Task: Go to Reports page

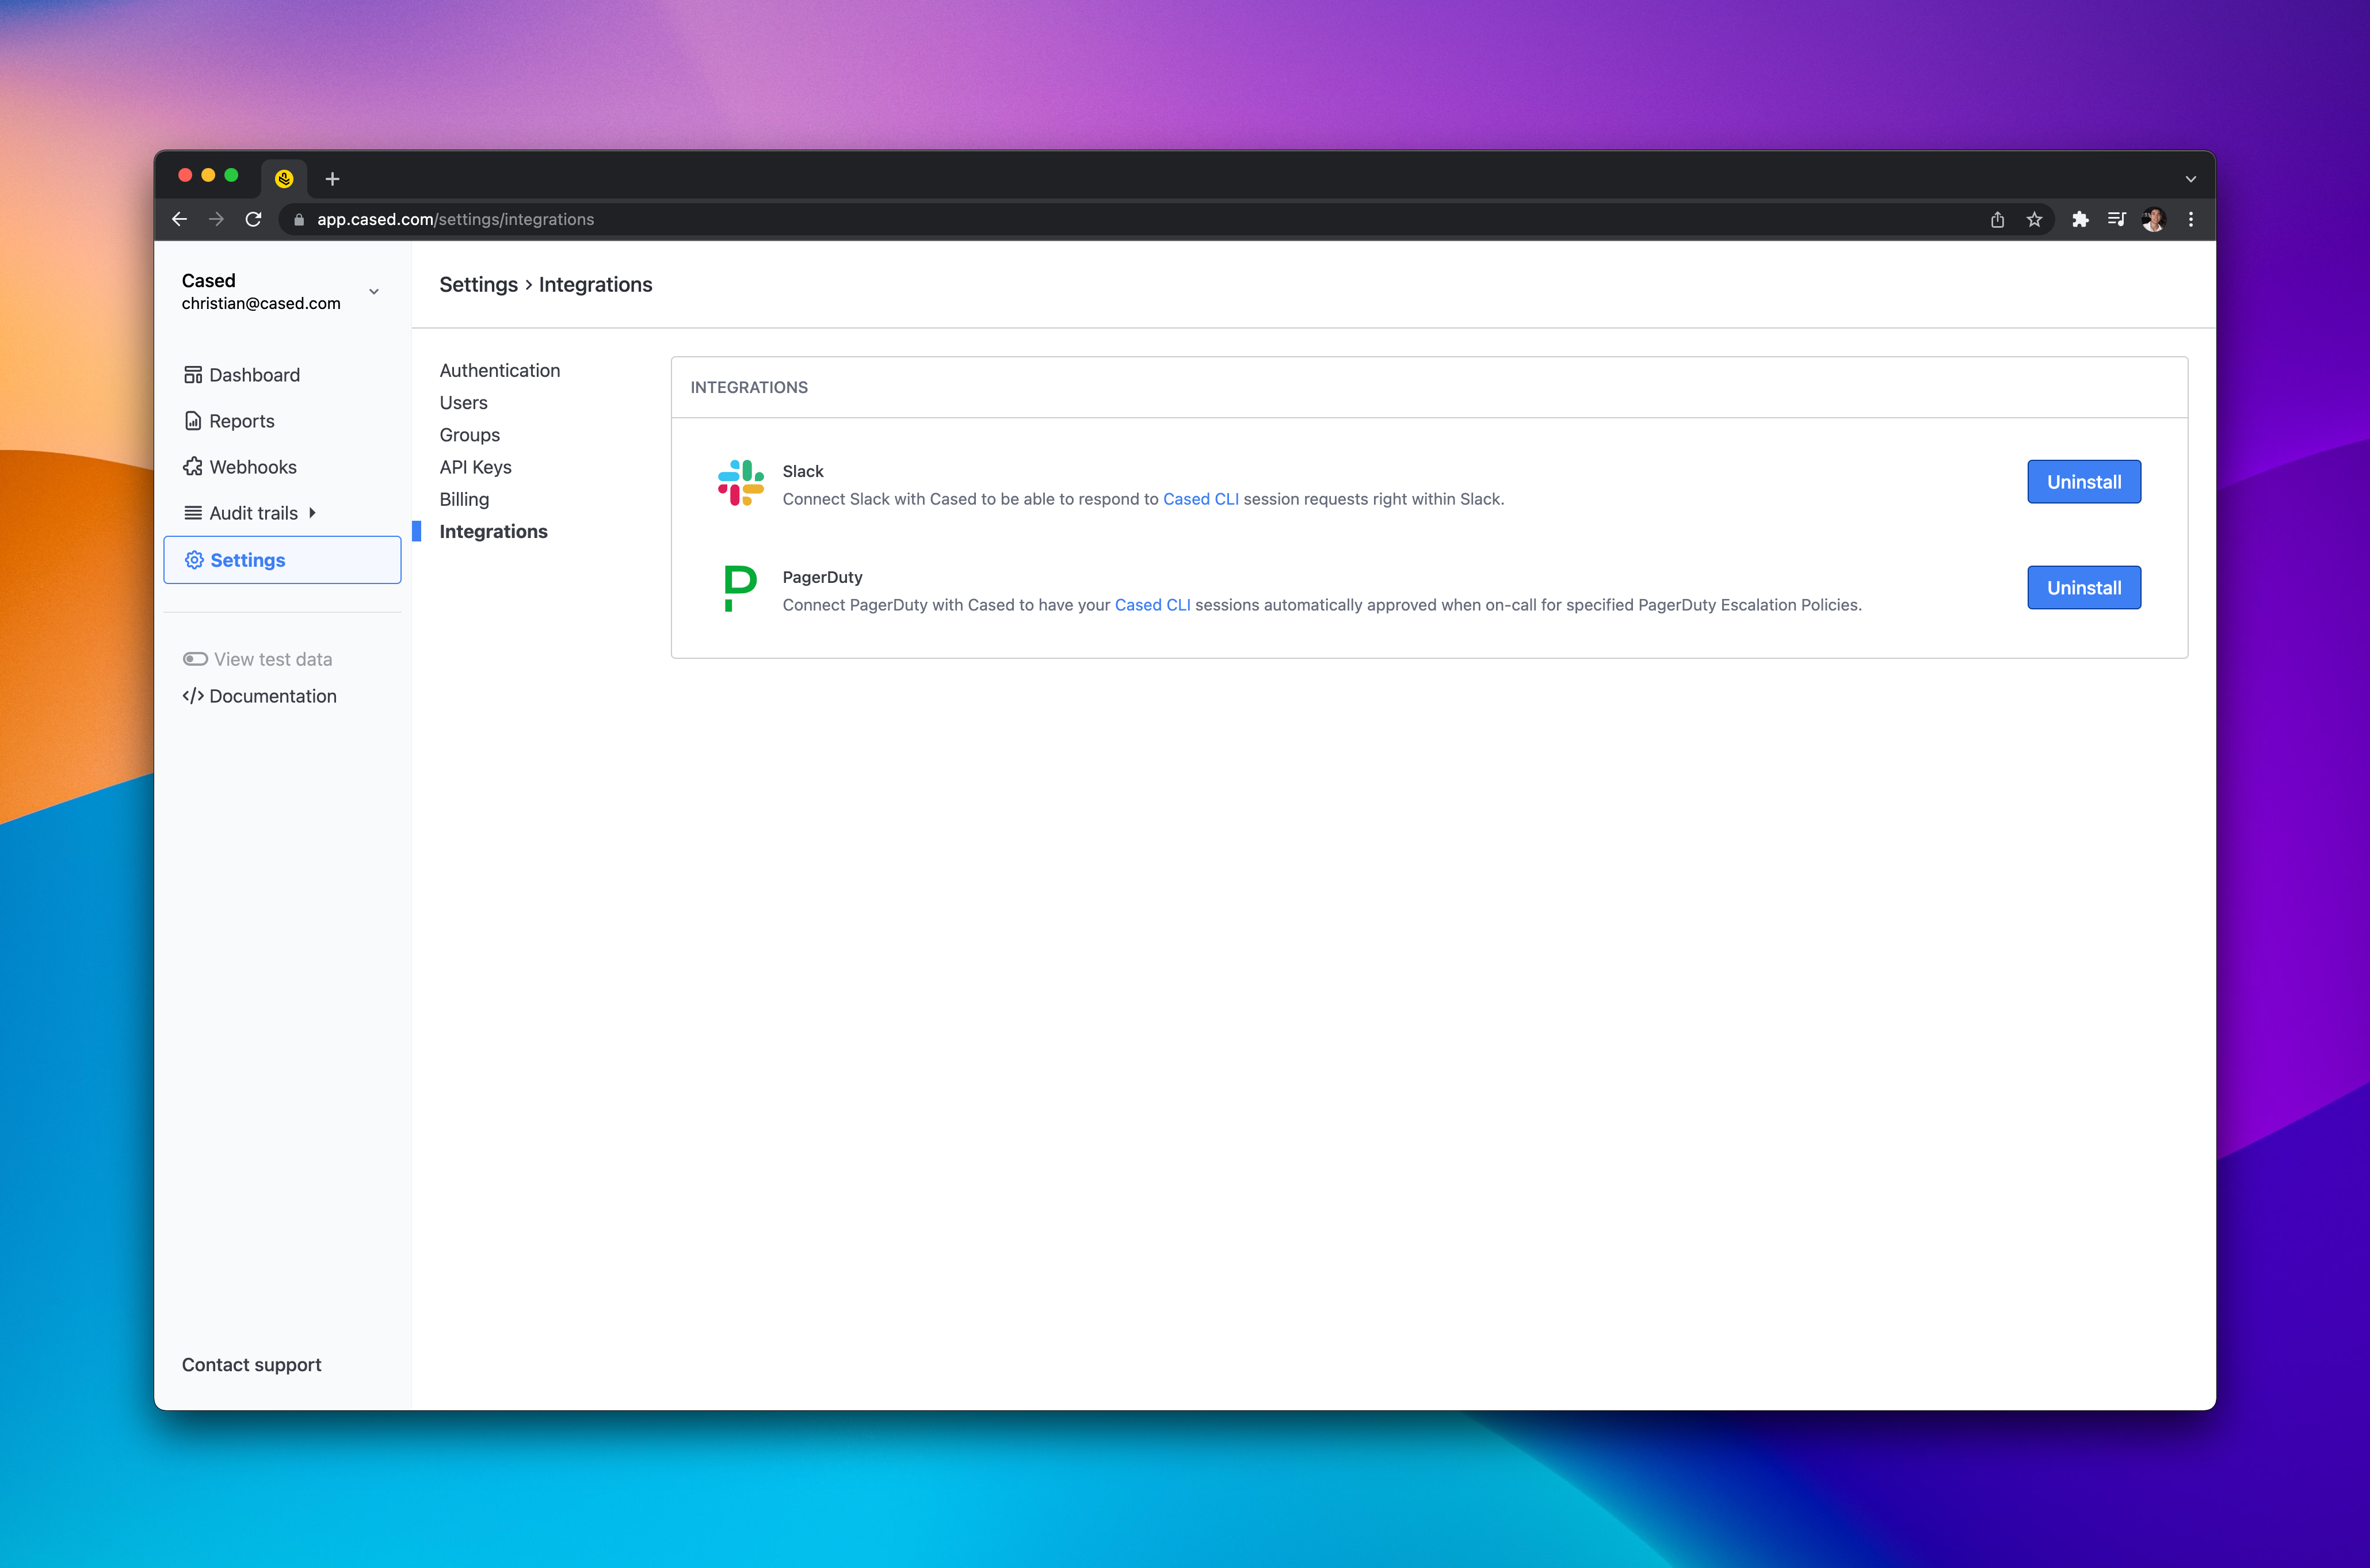Action: pos(241,421)
